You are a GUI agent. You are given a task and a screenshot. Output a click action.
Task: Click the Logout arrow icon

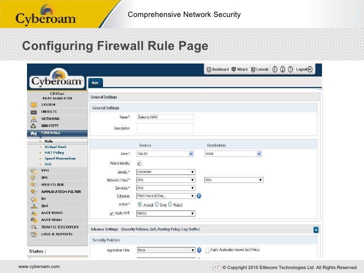310,69
